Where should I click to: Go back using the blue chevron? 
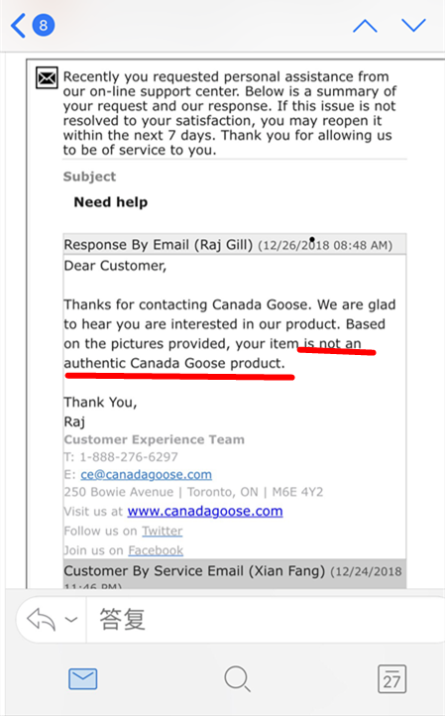(x=18, y=25)
